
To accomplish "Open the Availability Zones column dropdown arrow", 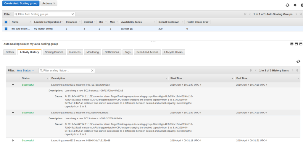I will click(154, 22).
